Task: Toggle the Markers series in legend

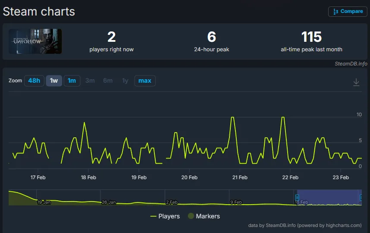Action: click(x=208, y=216)
